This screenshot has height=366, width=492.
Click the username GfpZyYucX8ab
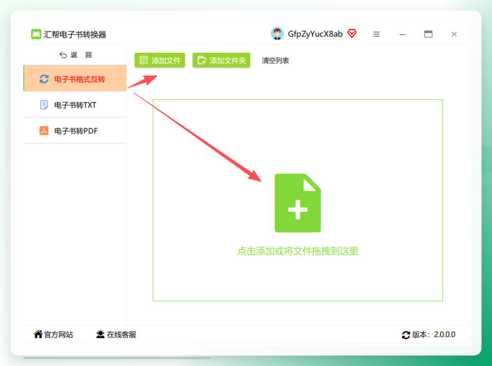[x=315, y=34]
